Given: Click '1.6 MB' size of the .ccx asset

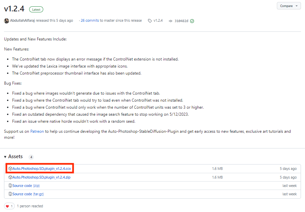Looking at the screenshot, I should coord(218,169).
